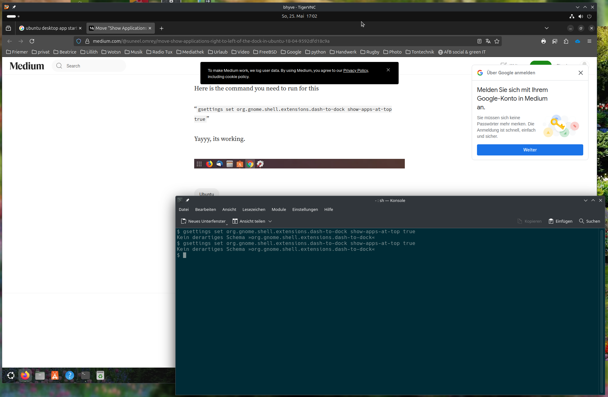This screenshot has height=397, width=608.
Task: Go forward in Firefox history
Action: click(21, 41)
